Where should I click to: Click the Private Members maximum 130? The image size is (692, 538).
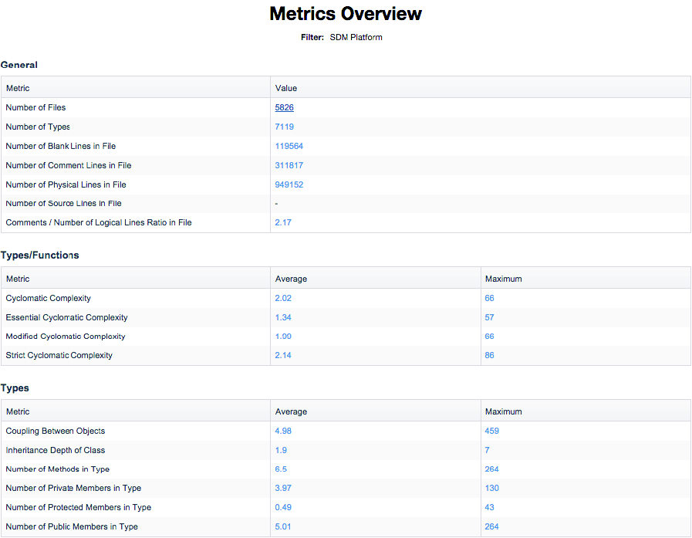coord(491,488)
